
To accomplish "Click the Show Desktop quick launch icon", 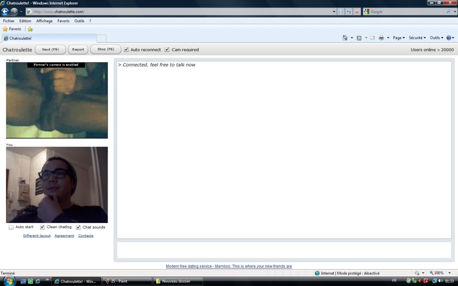I will [x=23, y=281].
